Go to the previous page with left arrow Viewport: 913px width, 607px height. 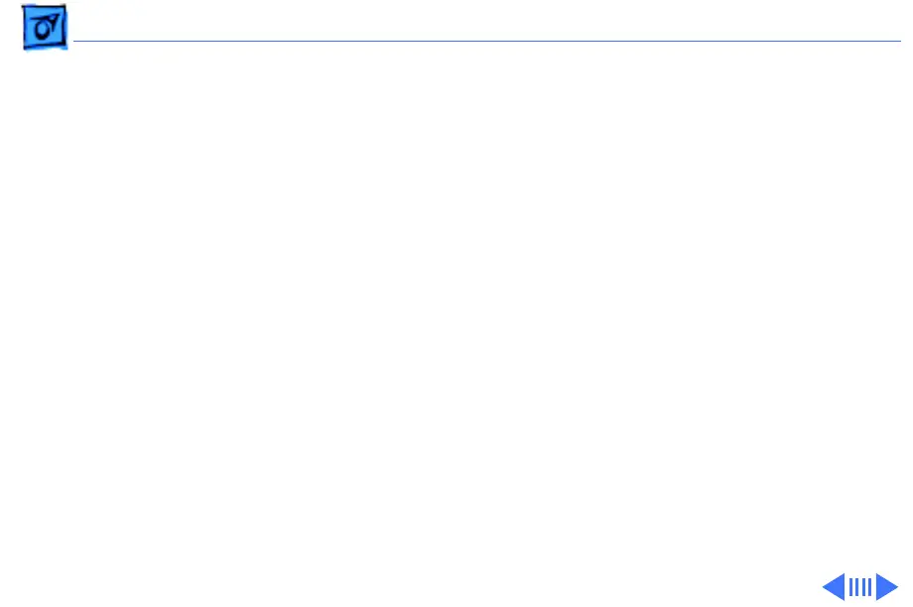coord(834,586)
